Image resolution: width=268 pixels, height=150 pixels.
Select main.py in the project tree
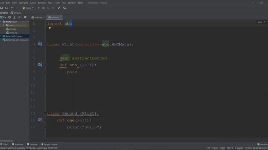12,32
